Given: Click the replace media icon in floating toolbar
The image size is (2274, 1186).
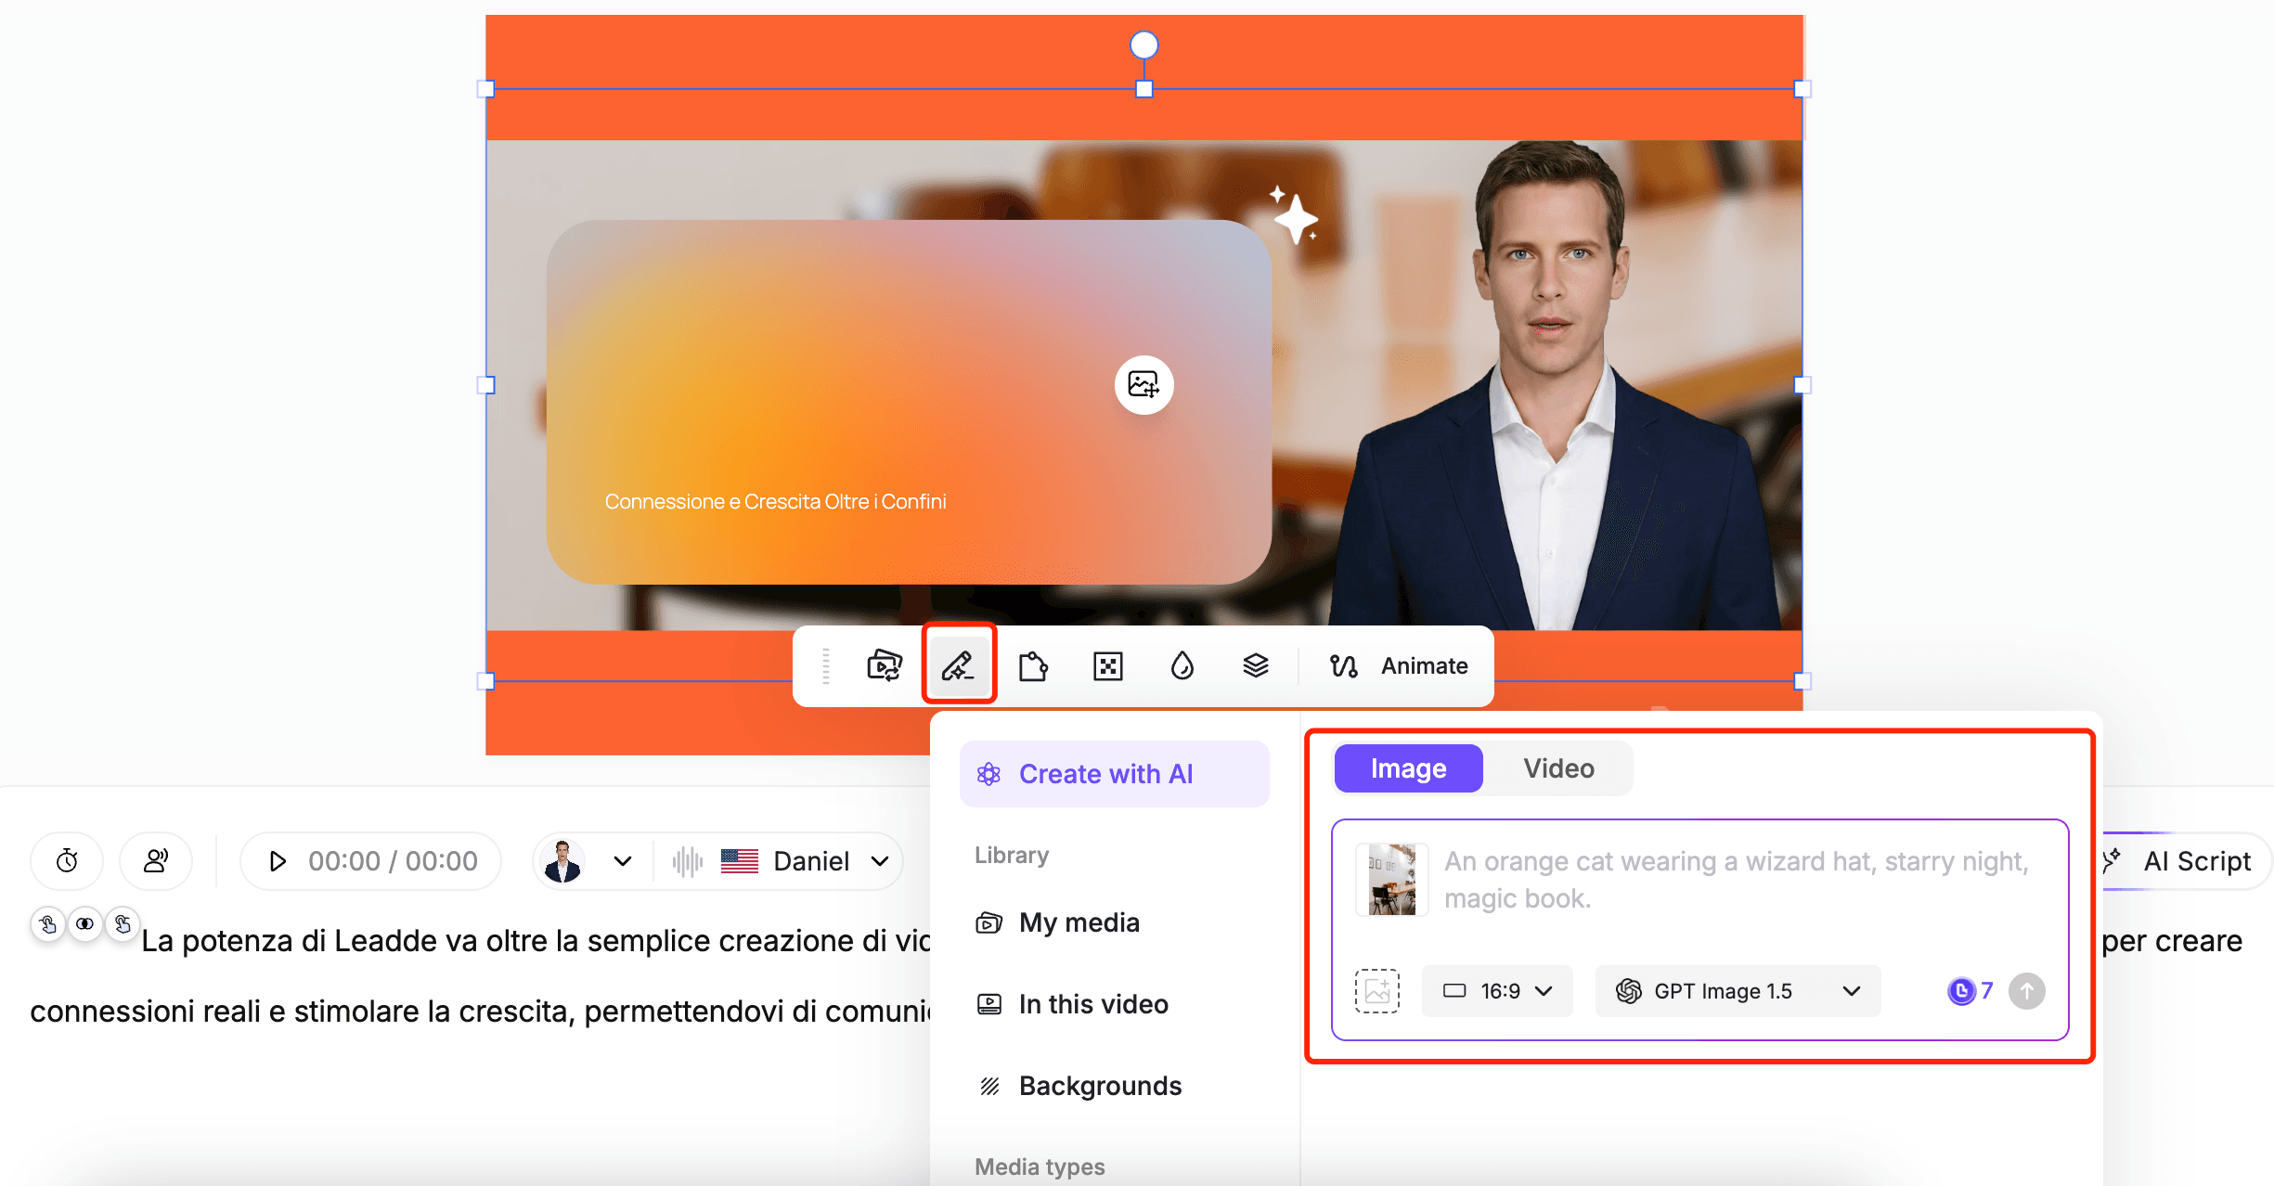Looking at the screenshot, I should click(x=884, y=665).
